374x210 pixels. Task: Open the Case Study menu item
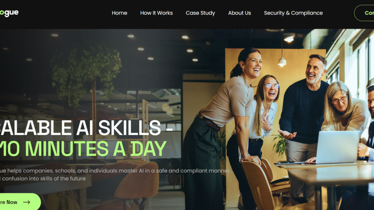[x=200, y=13]
